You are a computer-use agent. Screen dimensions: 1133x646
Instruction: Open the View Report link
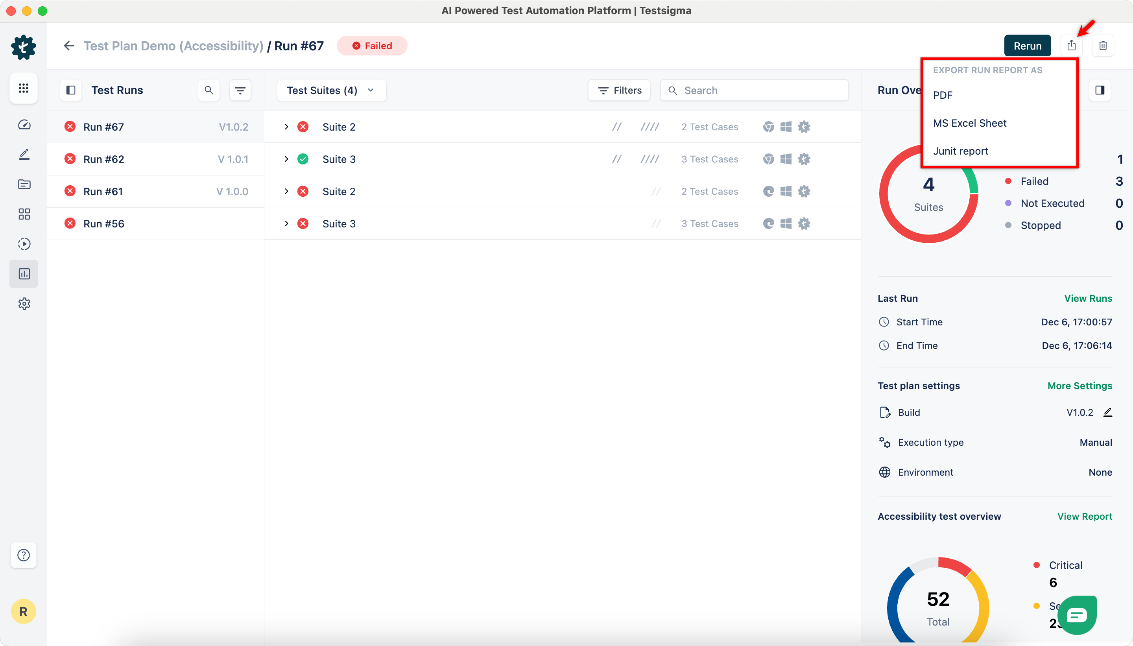pyautogui.click(x=1084, y=517)
